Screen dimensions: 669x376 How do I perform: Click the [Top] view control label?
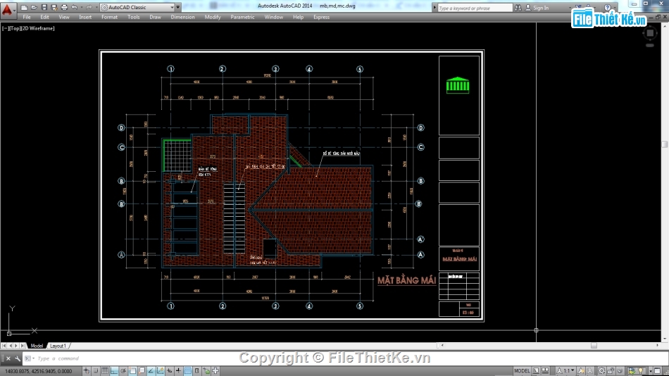(15, 28)
